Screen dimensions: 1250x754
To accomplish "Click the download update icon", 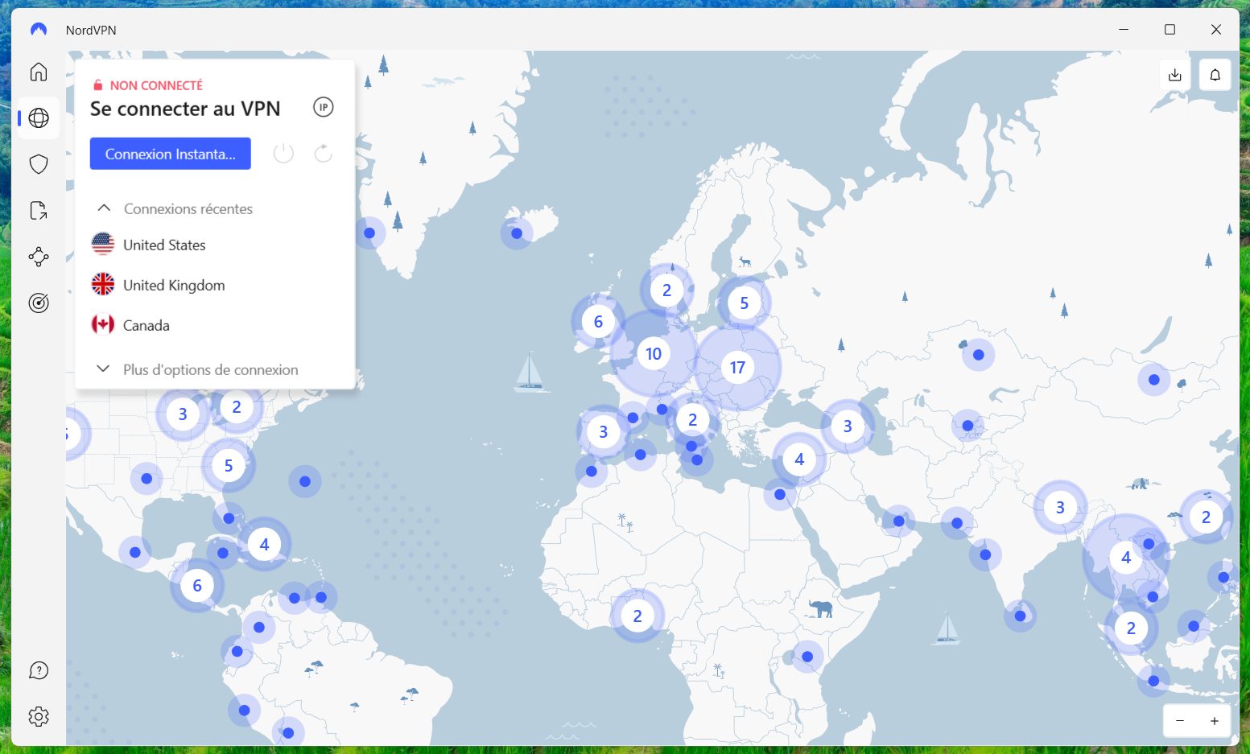I will coord(1175,75).
